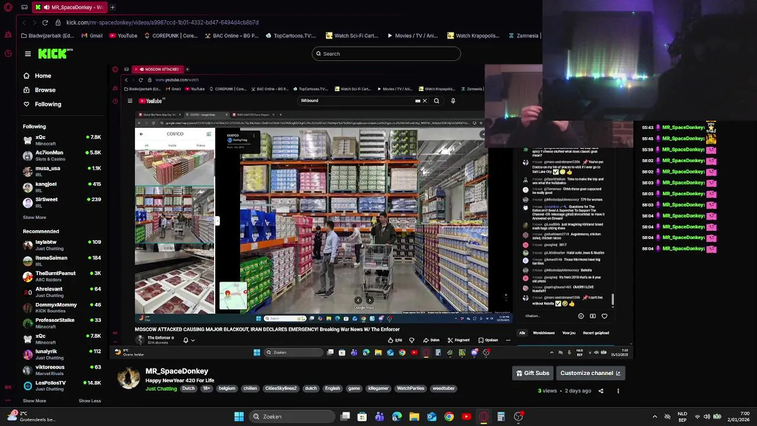Image resolution: width=757 pixels, height=426 pixels.
Task: Go to Home in Kick sidebar
Action: tap(43, 76)
